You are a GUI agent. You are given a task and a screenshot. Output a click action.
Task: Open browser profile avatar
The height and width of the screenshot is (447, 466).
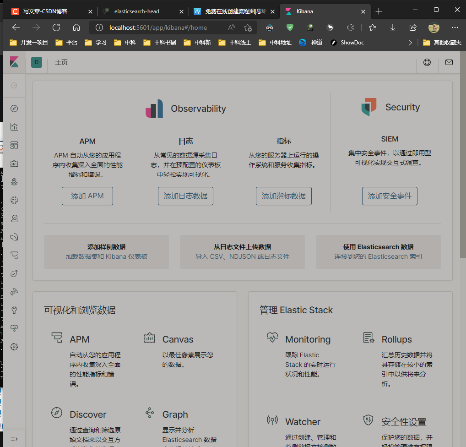[x=434, y=27]
